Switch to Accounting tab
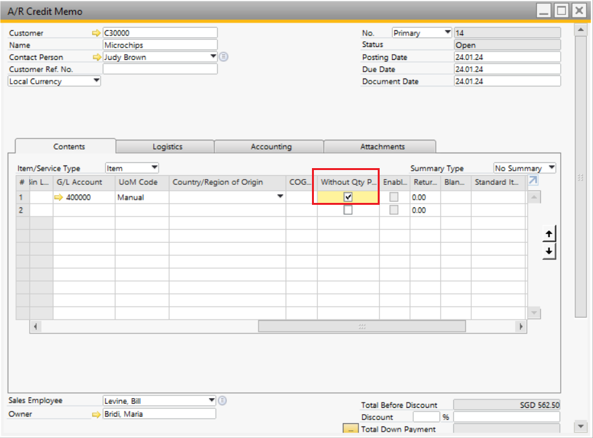The width and height of the screenshot is (593, 438). coord(271,147)
